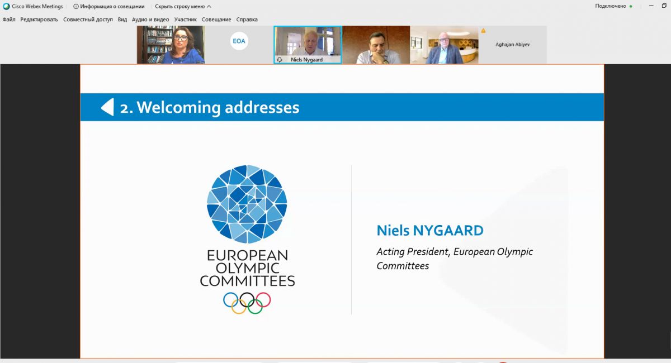Screen dimensions: 671x363
Task: Select Aghajan Abiyev participant tile
Action: coord(513,45)
